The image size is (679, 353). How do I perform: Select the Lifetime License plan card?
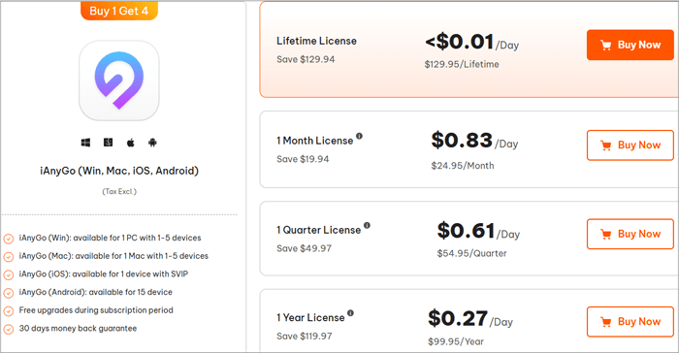(x=469, y=49)
